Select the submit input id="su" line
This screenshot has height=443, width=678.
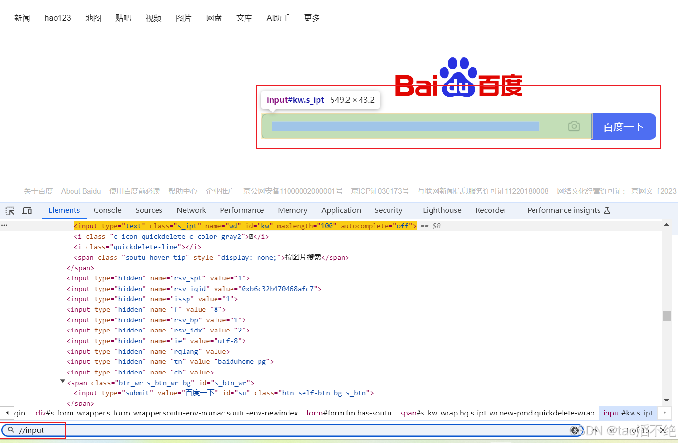[224, 393]
